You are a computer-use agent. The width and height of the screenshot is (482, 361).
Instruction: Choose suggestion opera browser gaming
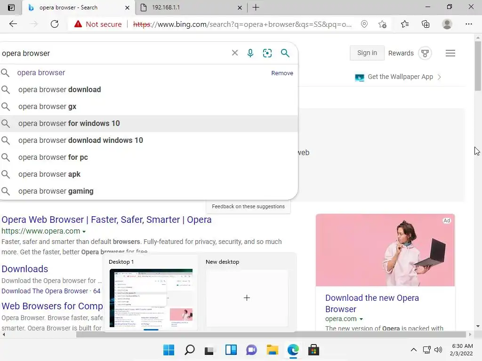click(x=149, y=191)
